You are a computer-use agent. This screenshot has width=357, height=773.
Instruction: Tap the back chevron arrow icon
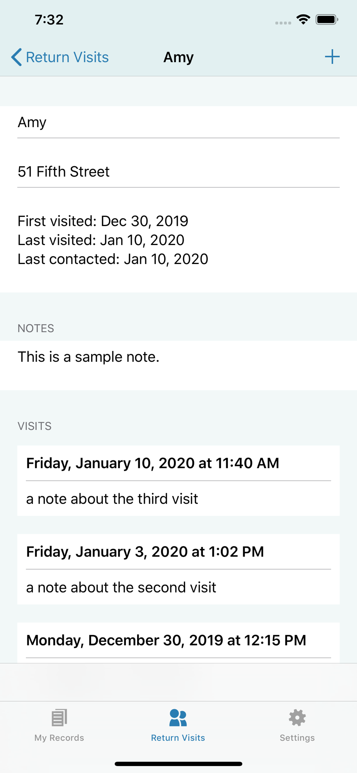(16, 57)
